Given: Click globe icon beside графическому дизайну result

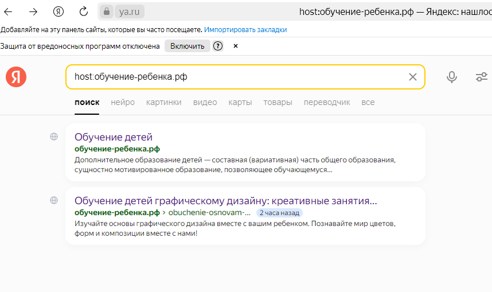Looking at the screenshot, I should [54, 200].
